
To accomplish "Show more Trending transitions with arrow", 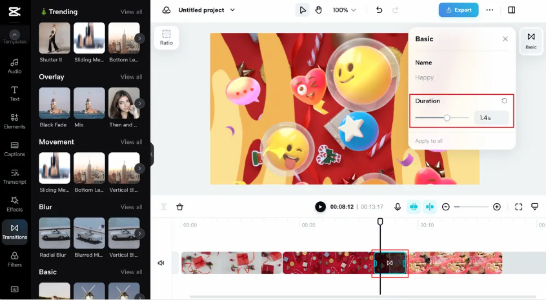I will click(139, 38).
